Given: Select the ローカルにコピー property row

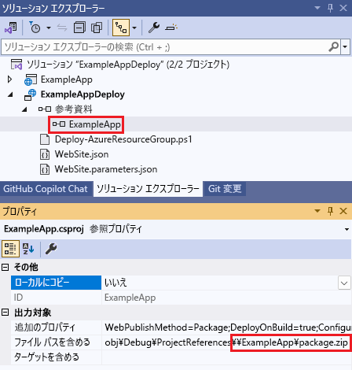Looking at the screenshot, I should pyautogui.click(x=56, y=283).
